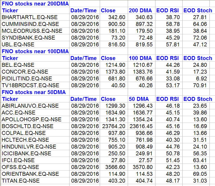Select the '100 DMA' column header

pyautogui.click(x=140, y=58)
